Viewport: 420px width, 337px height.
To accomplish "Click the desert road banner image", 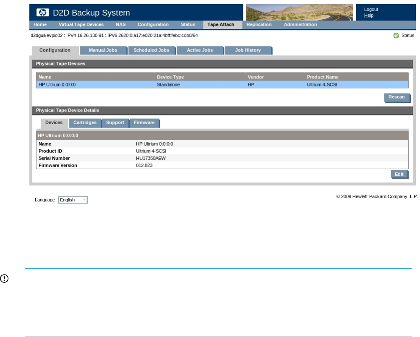I will [x=300, y=12].
